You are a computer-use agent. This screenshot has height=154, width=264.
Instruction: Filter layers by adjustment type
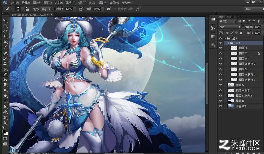(x=244, y=21)
